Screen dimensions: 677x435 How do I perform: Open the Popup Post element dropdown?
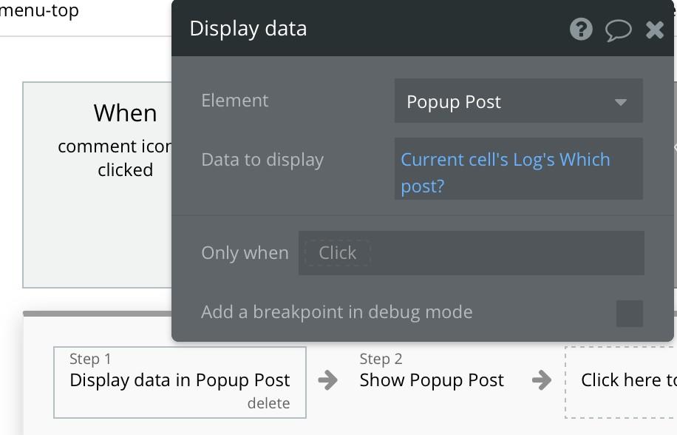[519, 101]
